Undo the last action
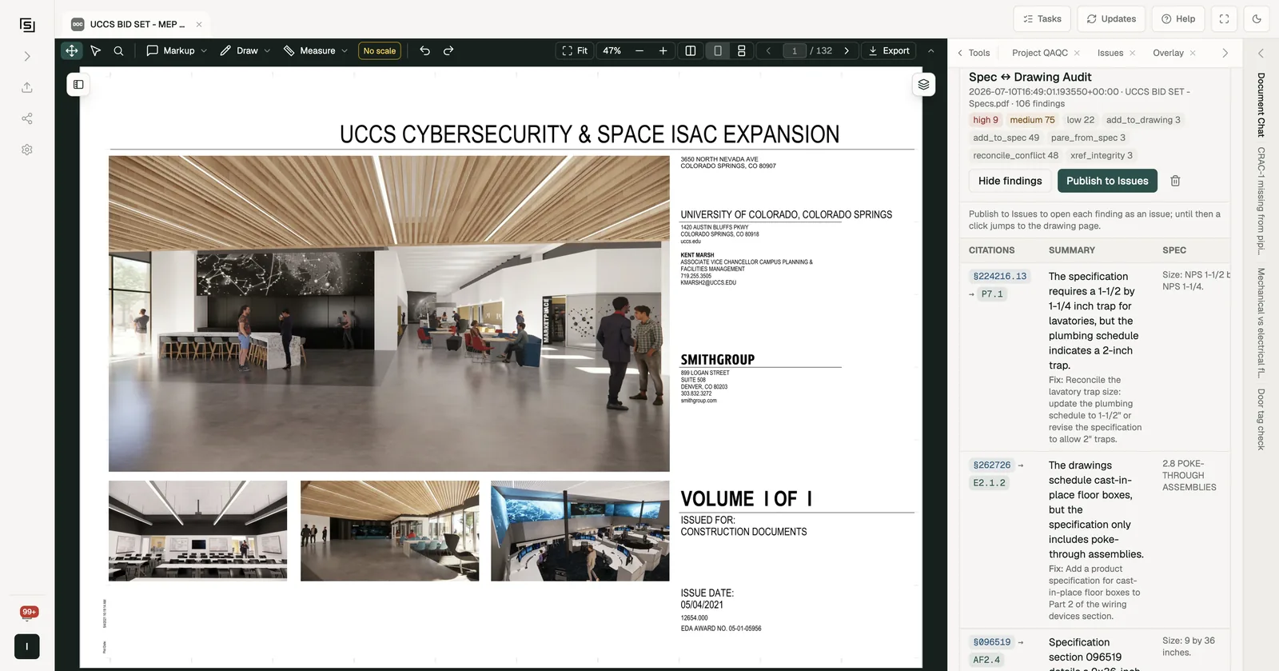The height and width of the screenshot is (671, 1279). pyautogui.click(x=425, y=50)
